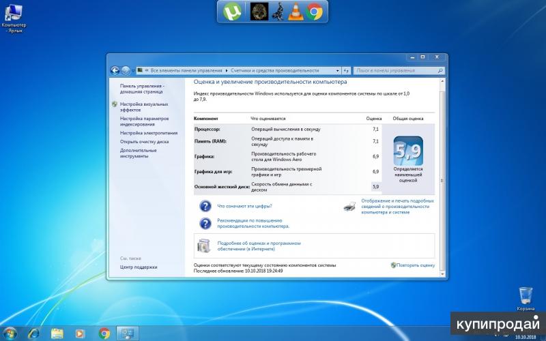The image size is (546, 341).
Task: Open the "Открыть очистку диска" link
Action: [x=144, y=142]
